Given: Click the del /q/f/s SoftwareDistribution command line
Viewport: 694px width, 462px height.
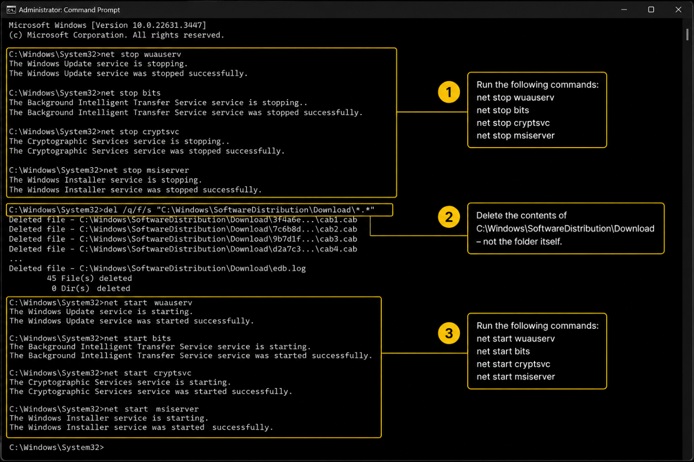Looking at the screenshot, I should [192, 210].
